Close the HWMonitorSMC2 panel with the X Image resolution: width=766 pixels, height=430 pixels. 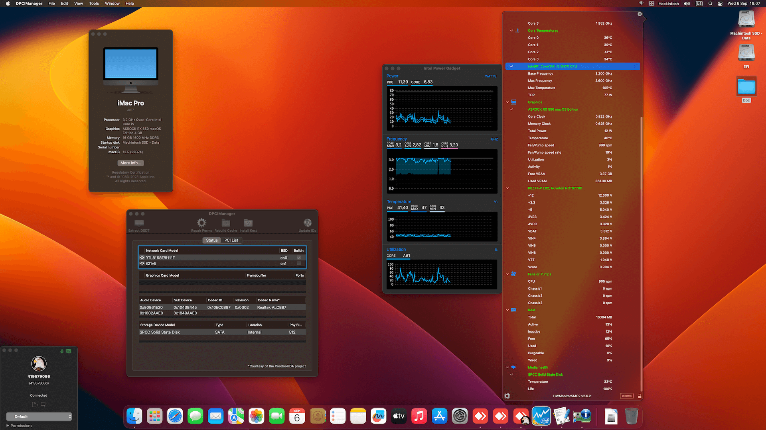tap(640, 14)
